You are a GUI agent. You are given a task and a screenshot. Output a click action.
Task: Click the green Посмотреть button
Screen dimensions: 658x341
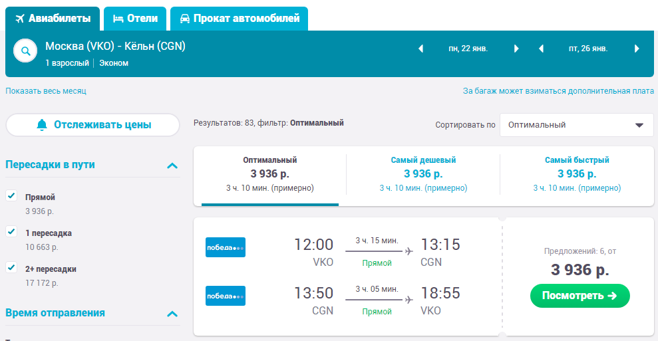(x=580, y=296)
